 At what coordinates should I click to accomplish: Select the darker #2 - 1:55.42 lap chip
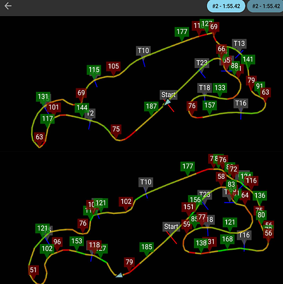265,6
